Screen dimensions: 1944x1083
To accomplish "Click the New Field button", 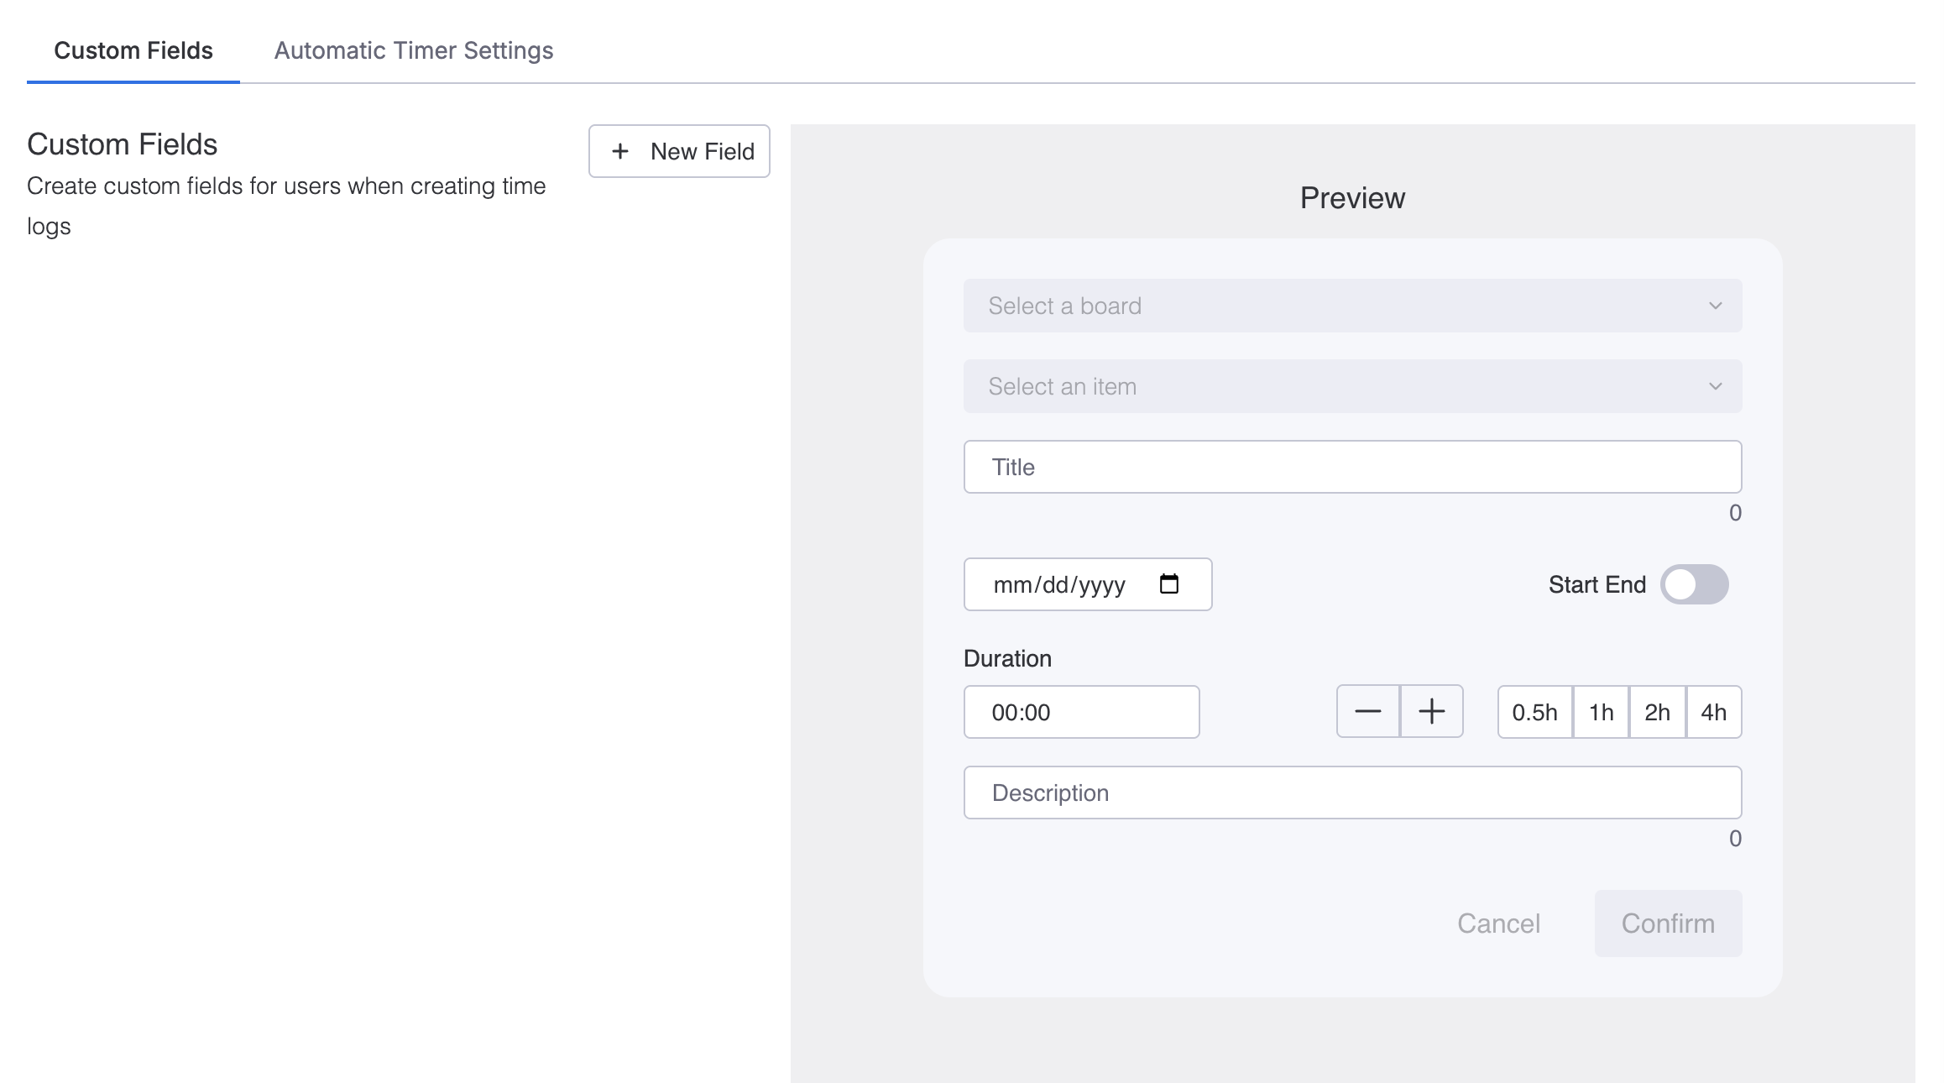I will [679, 151].
